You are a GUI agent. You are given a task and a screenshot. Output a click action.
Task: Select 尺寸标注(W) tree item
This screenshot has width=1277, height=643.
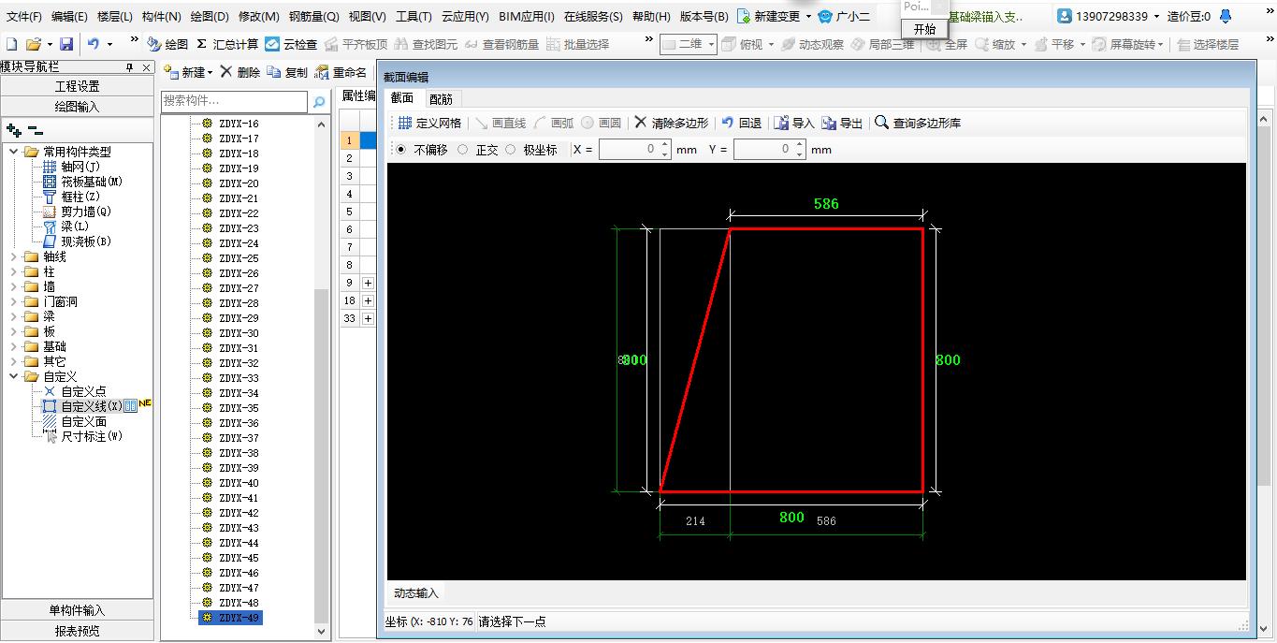(92, 436)
